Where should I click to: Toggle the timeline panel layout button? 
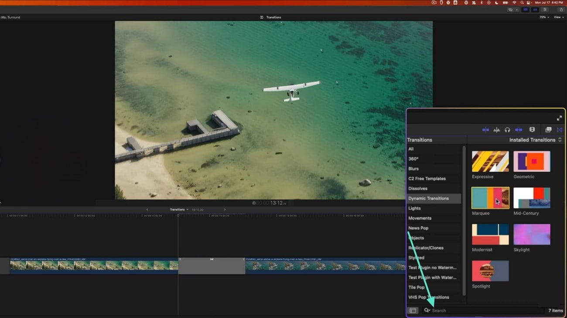[x=535, y=10]
